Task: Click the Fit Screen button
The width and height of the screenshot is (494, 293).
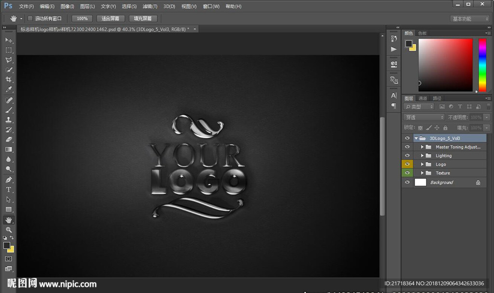Action: click(x=110, y=19)
